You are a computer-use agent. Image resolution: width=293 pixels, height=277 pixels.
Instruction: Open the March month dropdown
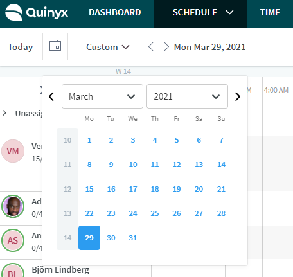pos(102,96)
